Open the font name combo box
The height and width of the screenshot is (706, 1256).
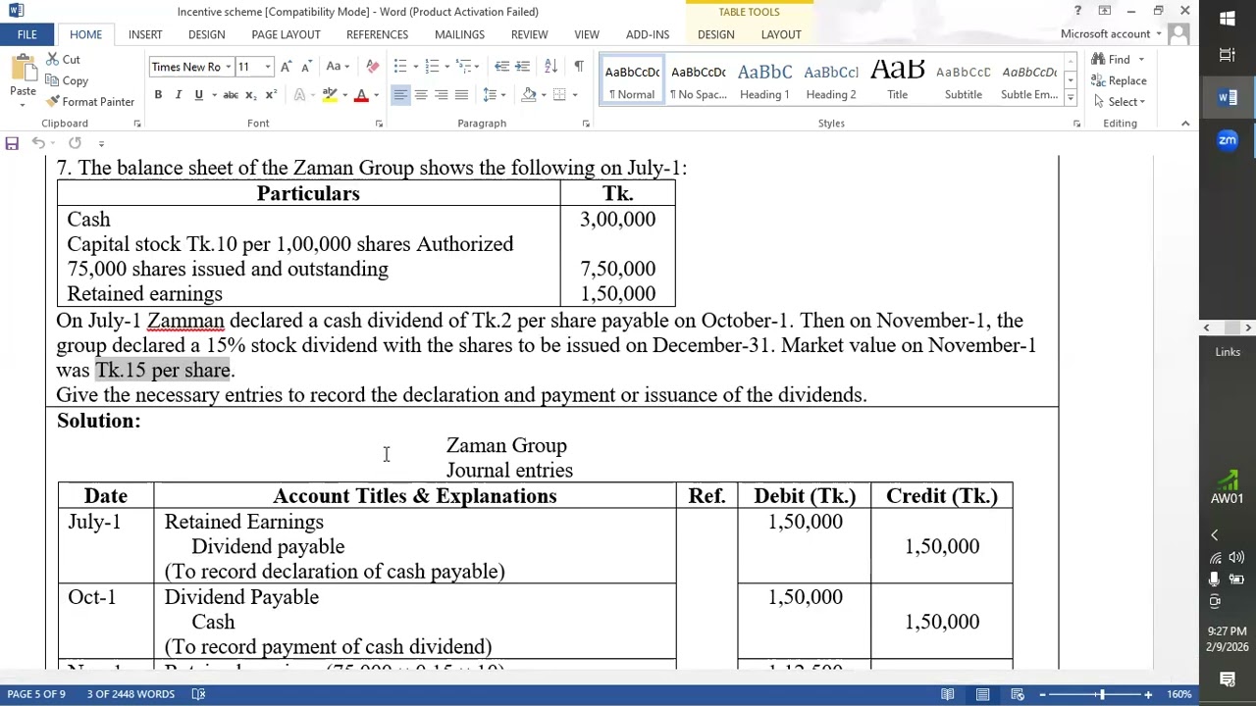click(190, 67)
